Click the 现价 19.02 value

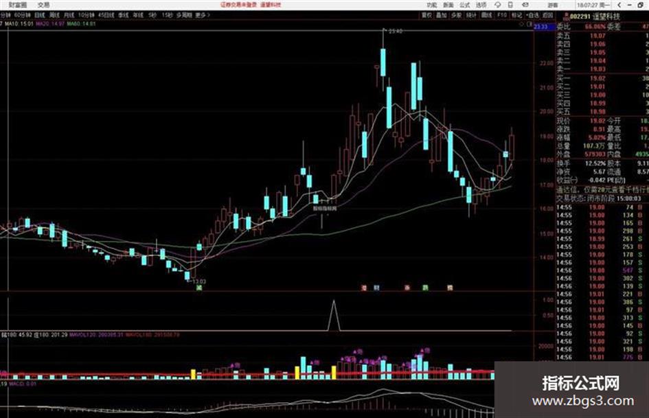(x=597, y=121)
